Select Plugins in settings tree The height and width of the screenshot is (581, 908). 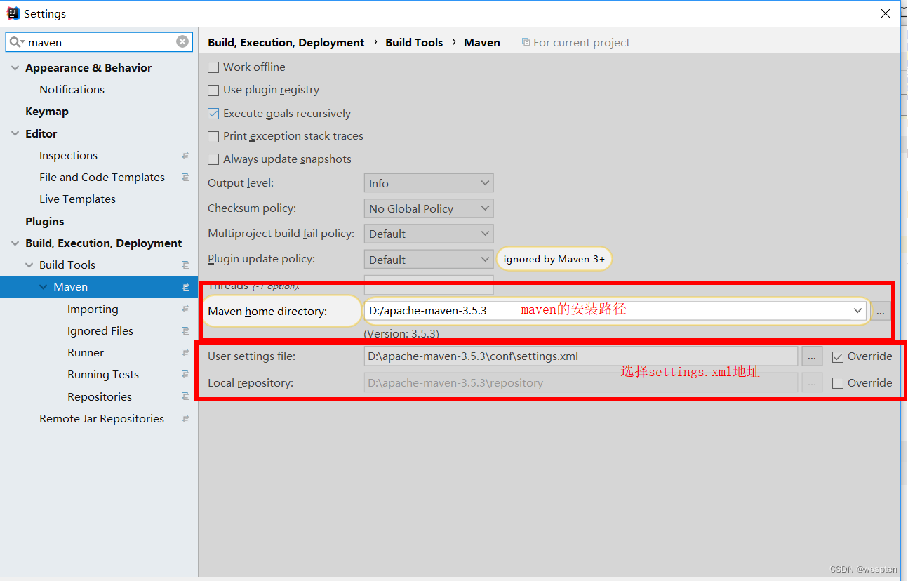(x=44, y=222)
